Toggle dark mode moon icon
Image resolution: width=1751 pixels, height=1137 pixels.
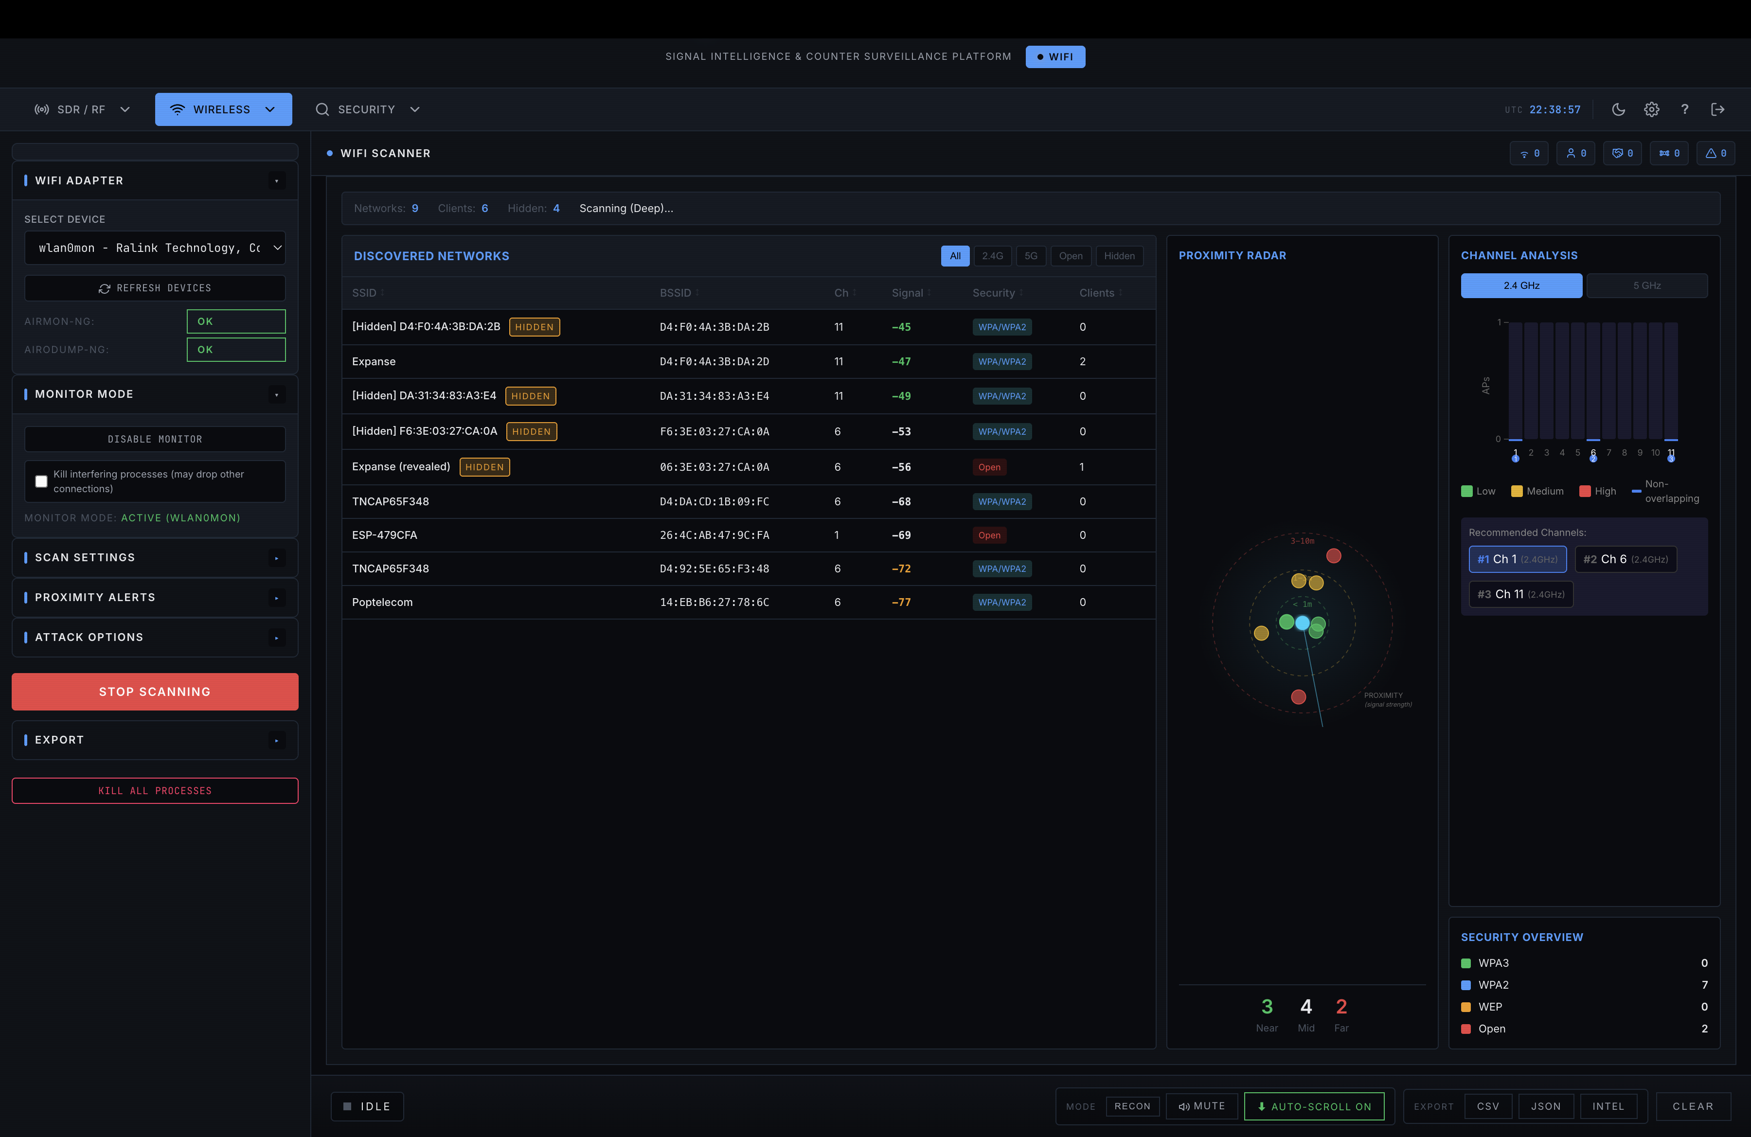click(x=1618, y=109)
